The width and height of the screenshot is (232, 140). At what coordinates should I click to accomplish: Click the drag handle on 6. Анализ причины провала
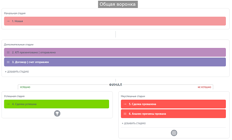pos(125,114)
